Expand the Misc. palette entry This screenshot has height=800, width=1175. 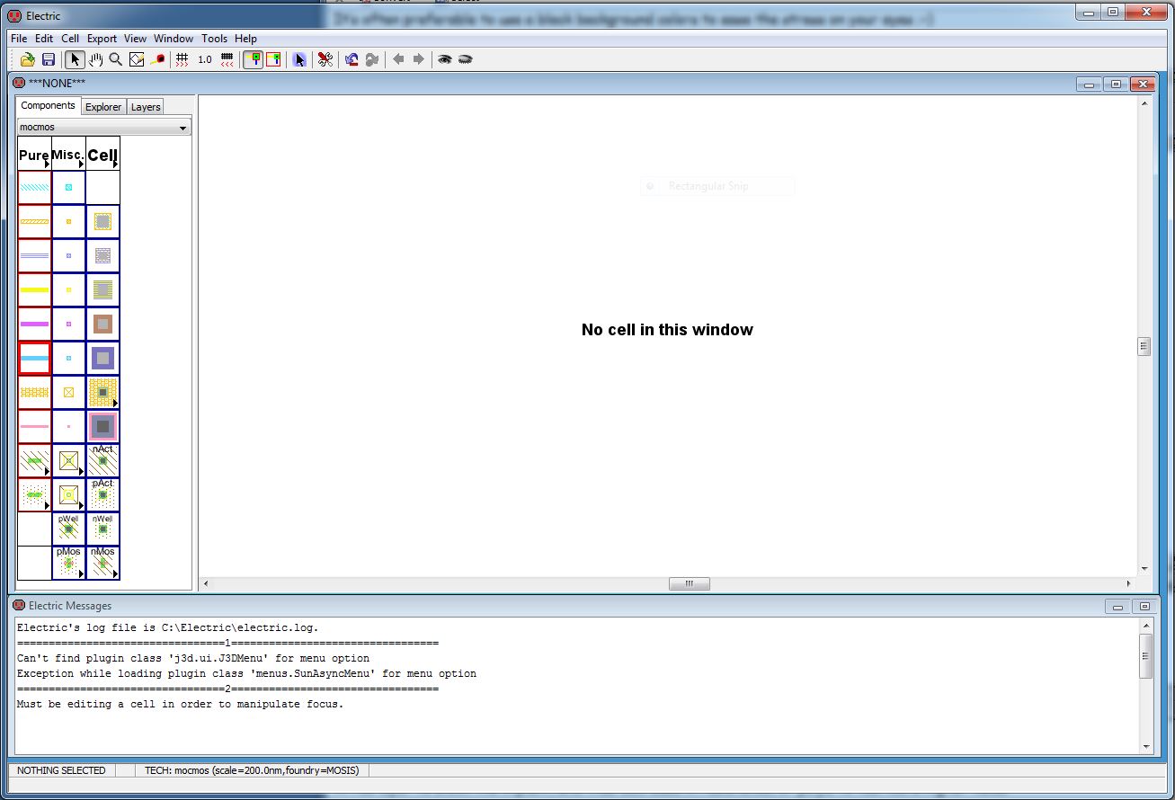68,154
